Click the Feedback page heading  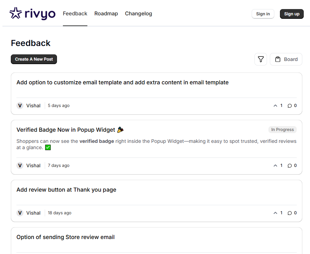click(31, 43)
